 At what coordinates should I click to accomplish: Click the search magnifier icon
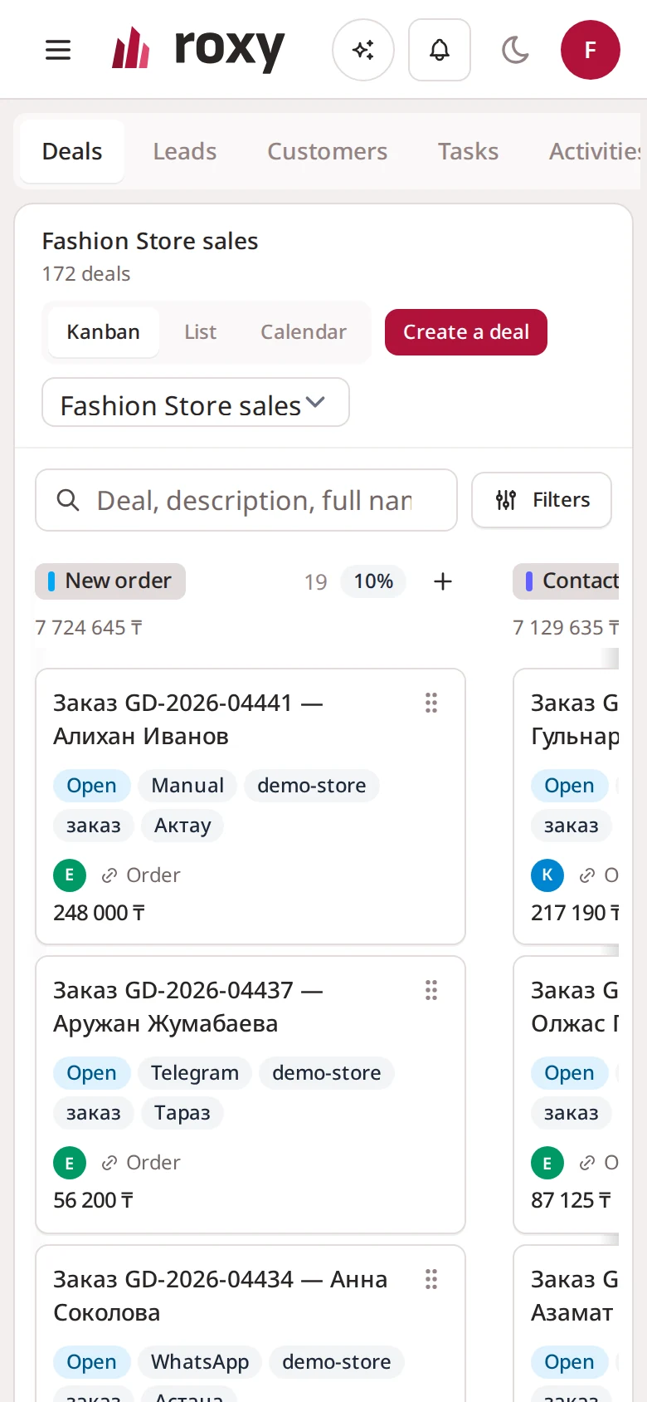click(x=68, y=500)
